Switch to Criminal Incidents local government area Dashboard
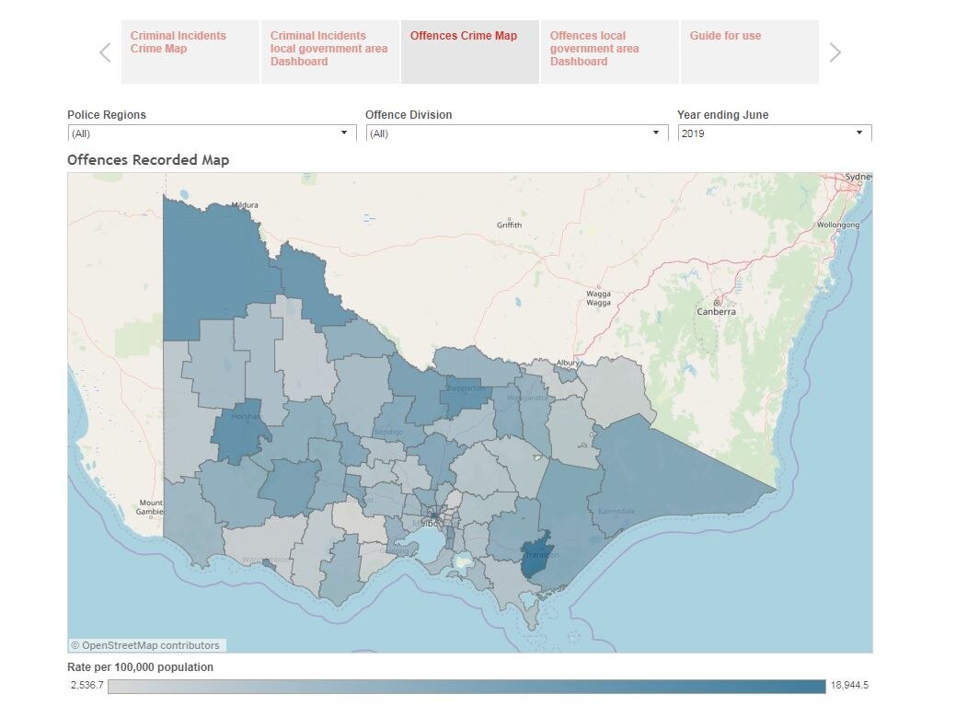The width and height of the screenshot is (979, 706). coord(329,52)
